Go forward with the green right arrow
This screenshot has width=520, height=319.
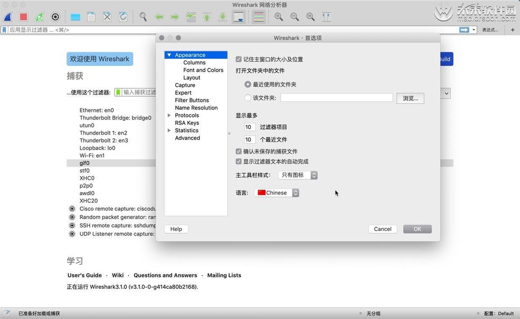(175, 17)
